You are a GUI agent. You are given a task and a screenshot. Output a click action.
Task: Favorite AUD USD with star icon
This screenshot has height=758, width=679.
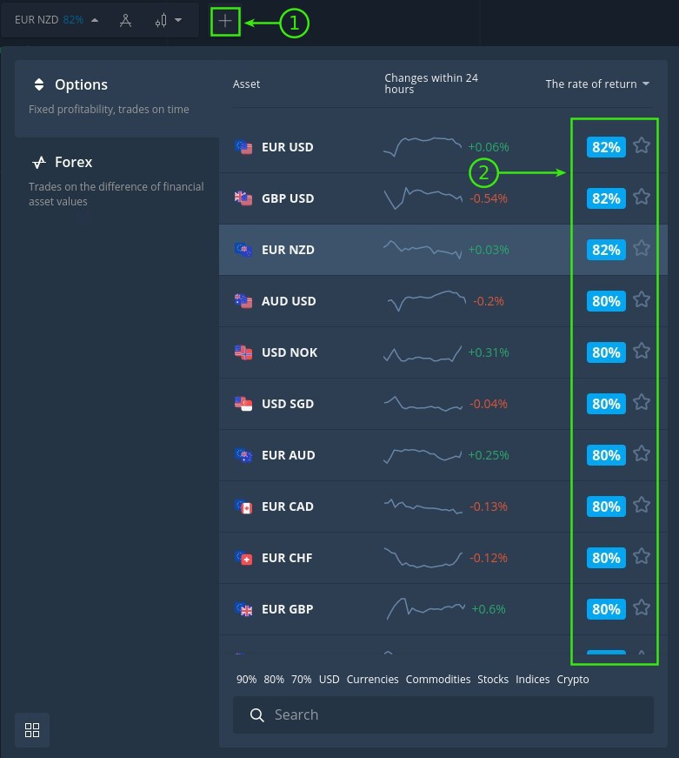pos(642,299)
